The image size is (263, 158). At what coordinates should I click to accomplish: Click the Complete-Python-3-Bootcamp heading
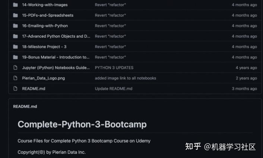[x=82, y=124]
